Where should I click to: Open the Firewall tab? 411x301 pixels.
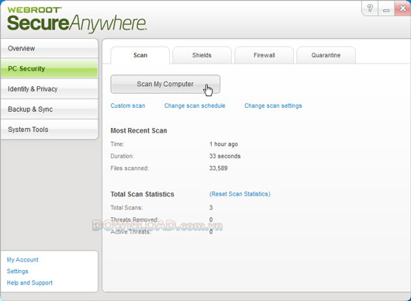[264, 55]
